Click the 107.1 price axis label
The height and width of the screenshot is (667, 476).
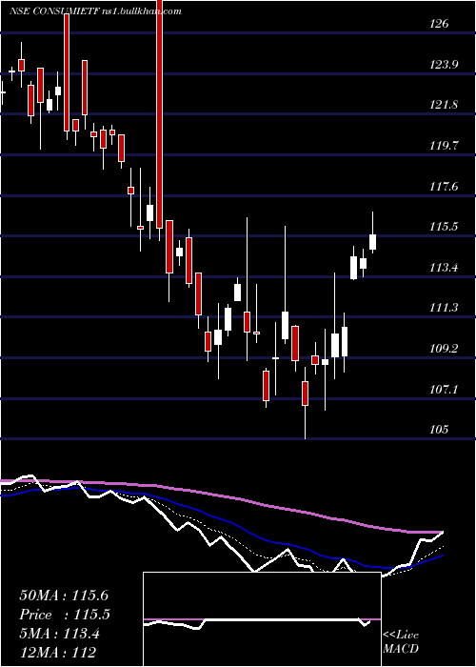pyautogui.click(x=445, y=389)
